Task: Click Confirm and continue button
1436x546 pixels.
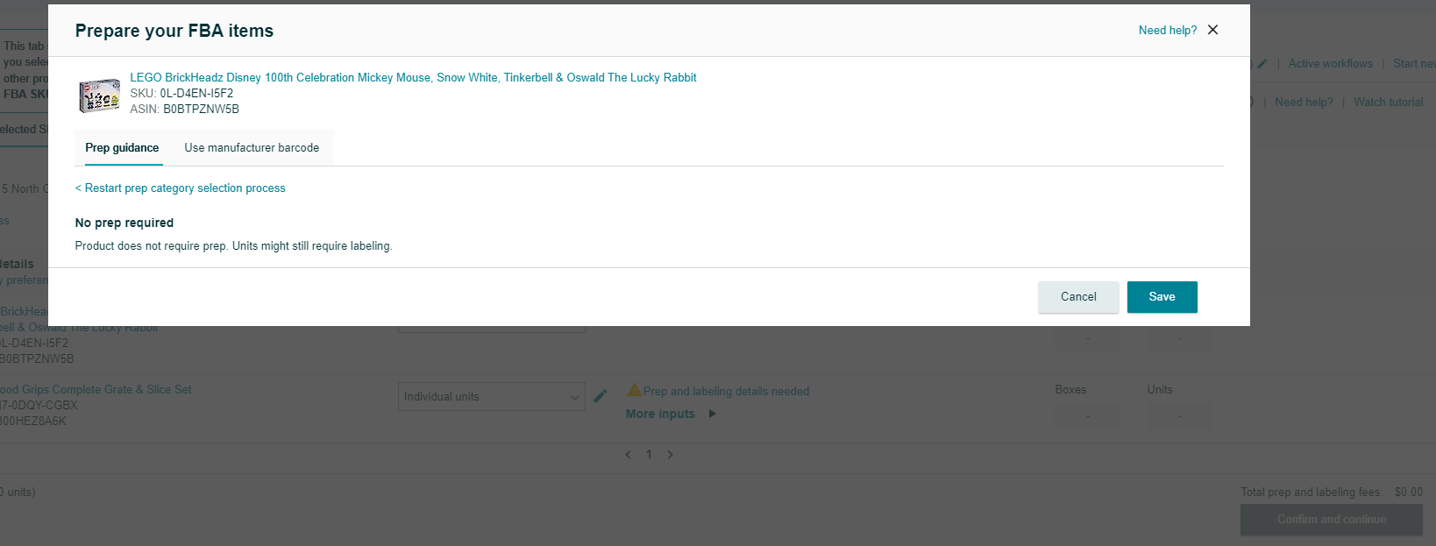Action: coord(1331,520)
